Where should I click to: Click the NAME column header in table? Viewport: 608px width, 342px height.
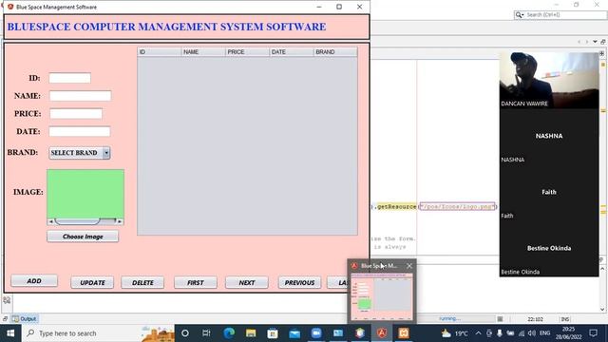pyautogui.click(x=203, y=52)
